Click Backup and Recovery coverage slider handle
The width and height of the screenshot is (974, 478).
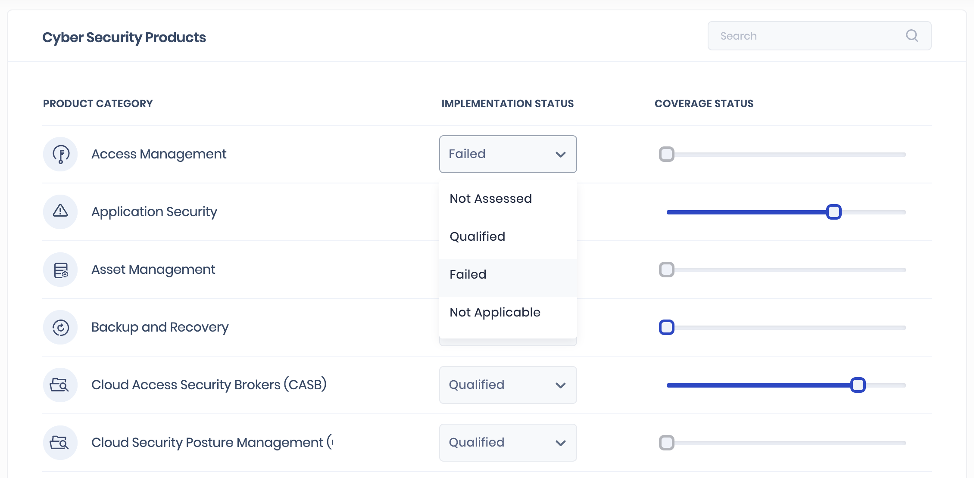pyautogui.click(x=667, y=327)
